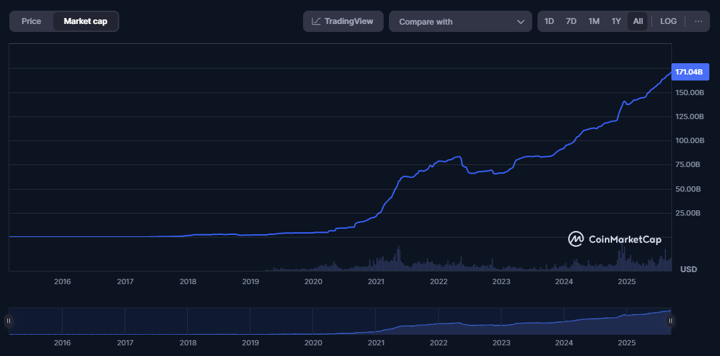
Task: Click the TradingView chart icon
Action: (x=316, y=21)
